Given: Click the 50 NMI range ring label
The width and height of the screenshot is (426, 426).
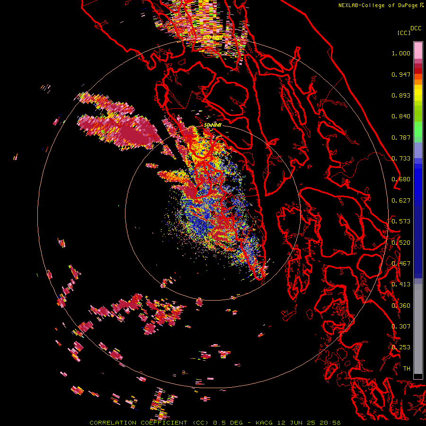Looking at the screenshot, I should coord(213,125).
